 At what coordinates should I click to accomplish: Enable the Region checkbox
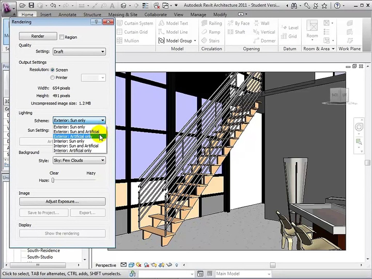pyautogui.click(x=61, y=37)
